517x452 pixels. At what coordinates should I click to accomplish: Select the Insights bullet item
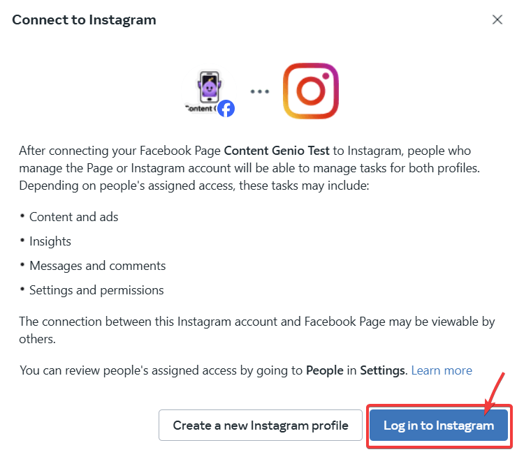pyautogui.click(x=50, y=241)
